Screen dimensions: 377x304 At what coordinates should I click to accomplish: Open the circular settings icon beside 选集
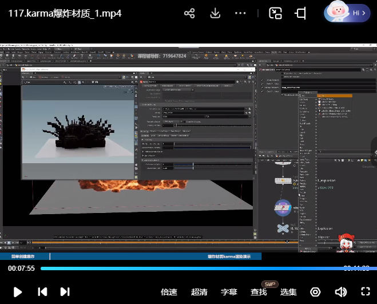315,292
